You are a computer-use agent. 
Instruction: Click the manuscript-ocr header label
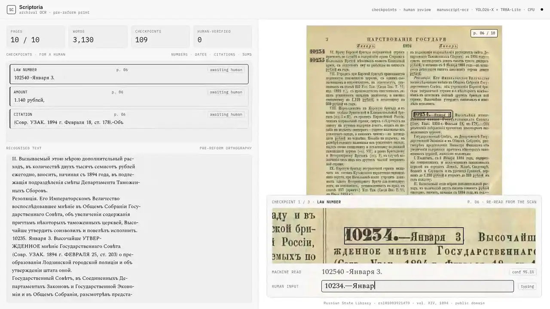[453, 9]
